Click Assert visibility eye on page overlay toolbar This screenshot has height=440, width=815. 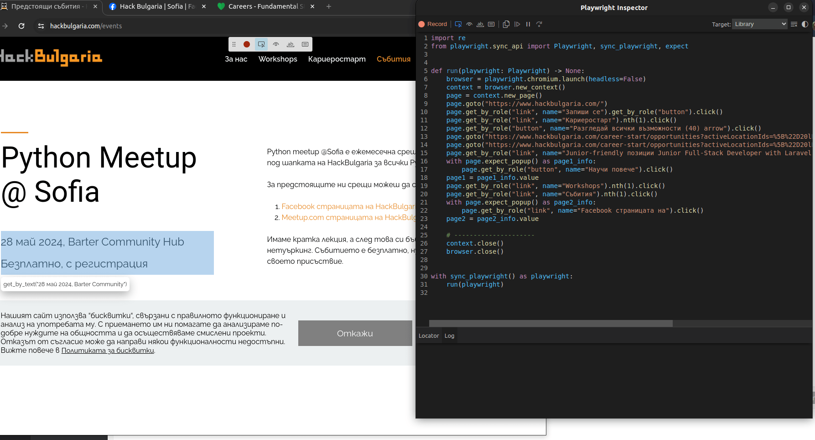point(276,44)
